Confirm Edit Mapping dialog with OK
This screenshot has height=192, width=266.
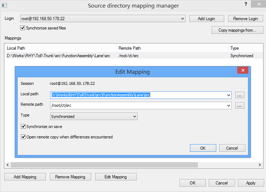point(203,148)
